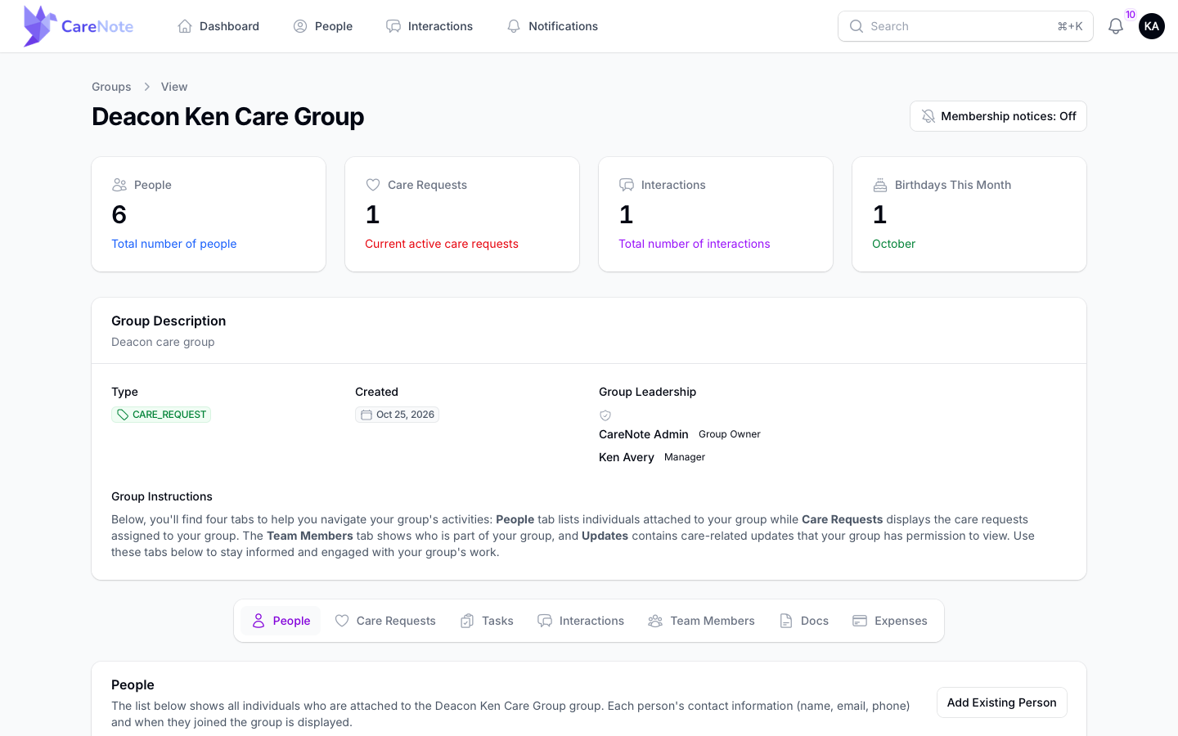The image size is (1178, 736).
Task: Click the CARE_REQUEST tag icon
Action: (123, 415)
